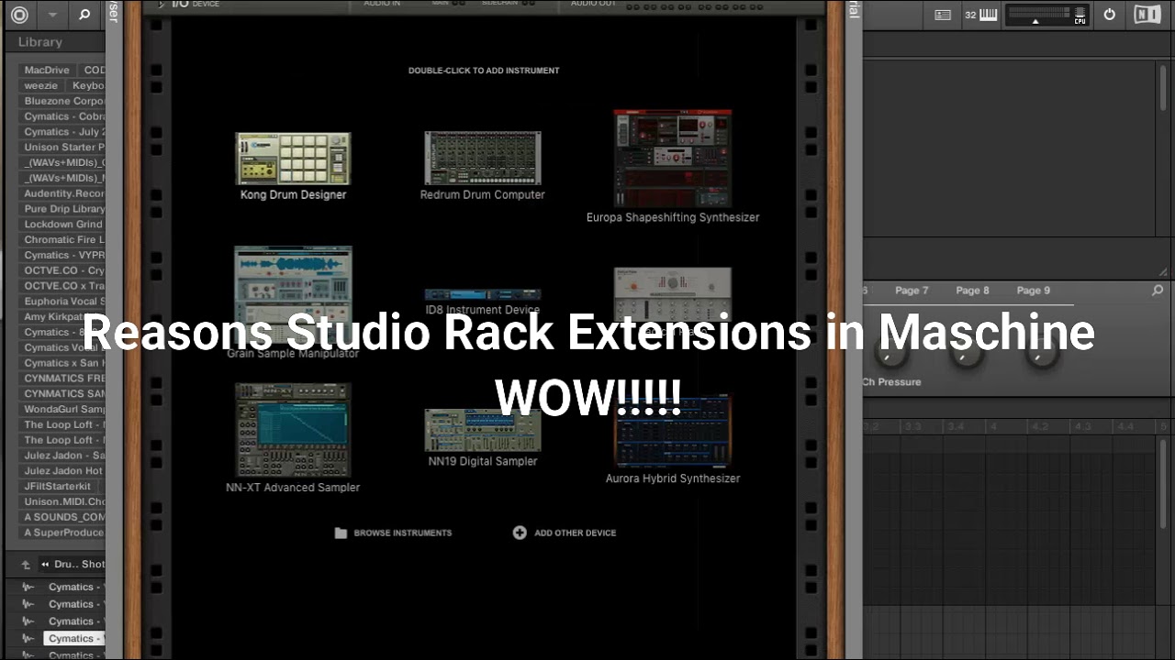This screenshot has width=1175, height=660.
Task: Switch to the Page 9 tab
Action: tap(1033, 291)
